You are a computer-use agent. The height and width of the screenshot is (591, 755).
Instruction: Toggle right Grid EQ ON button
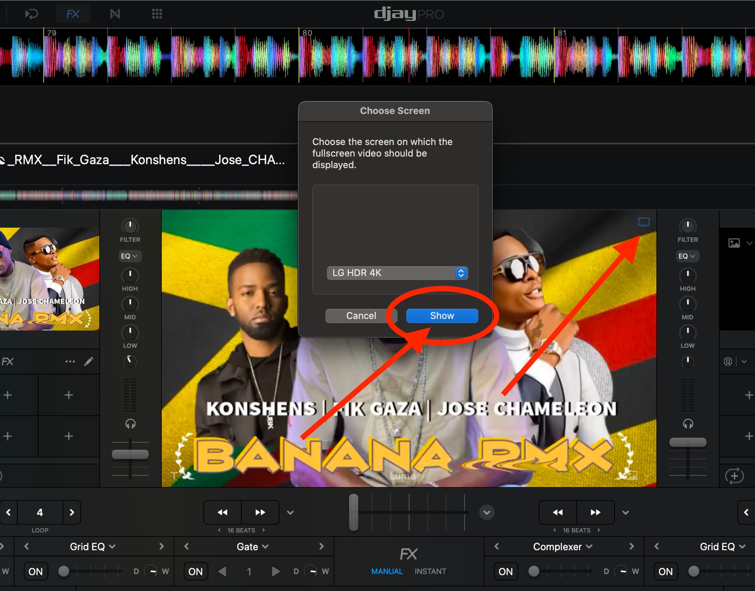[x=665, y=571]
